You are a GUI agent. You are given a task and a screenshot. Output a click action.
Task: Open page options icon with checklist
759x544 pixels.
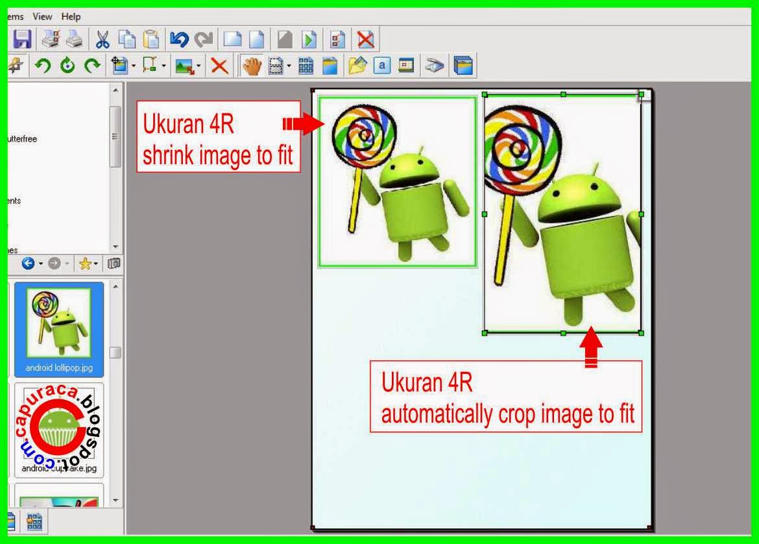click(337, 39)
